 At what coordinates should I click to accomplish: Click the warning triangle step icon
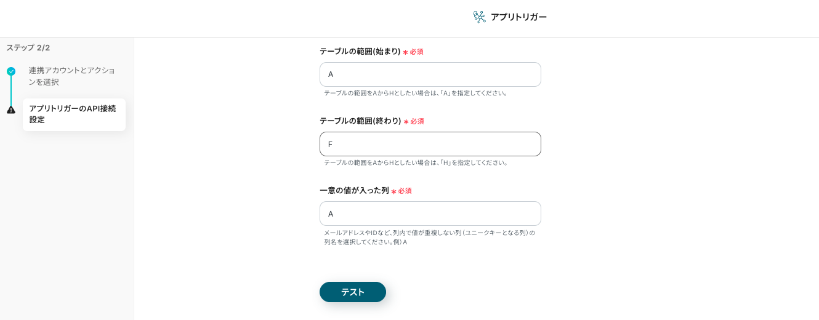point(11,110)
